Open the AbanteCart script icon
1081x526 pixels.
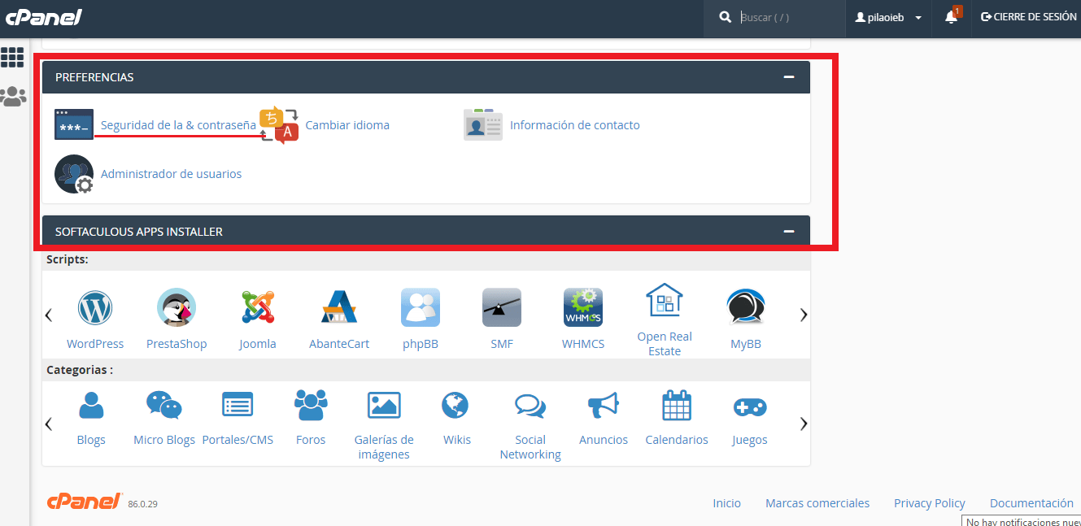[x=339, y=308]
